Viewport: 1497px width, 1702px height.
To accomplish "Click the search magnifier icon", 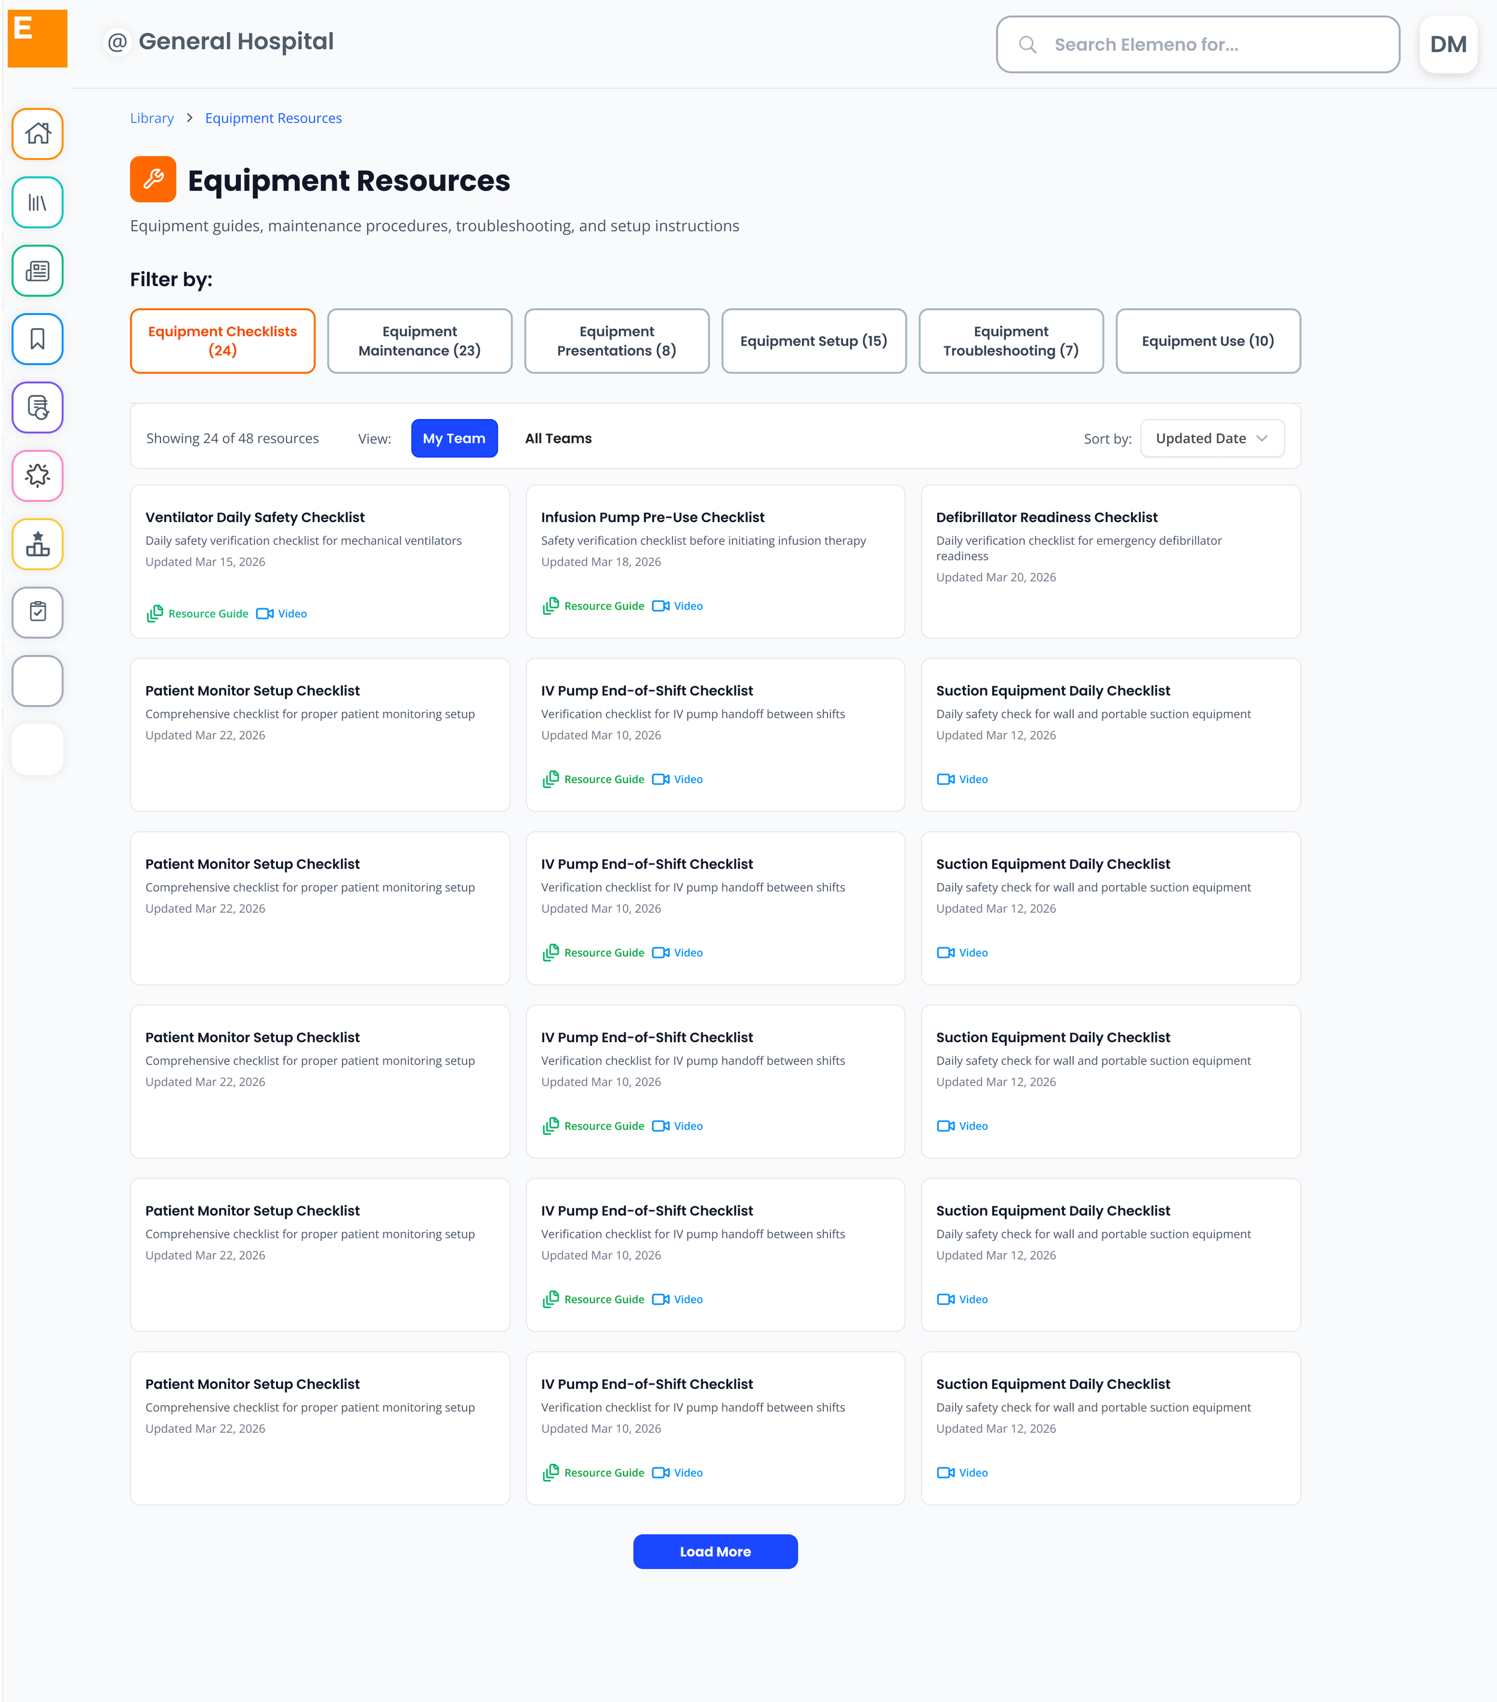I will point(1028,45).
